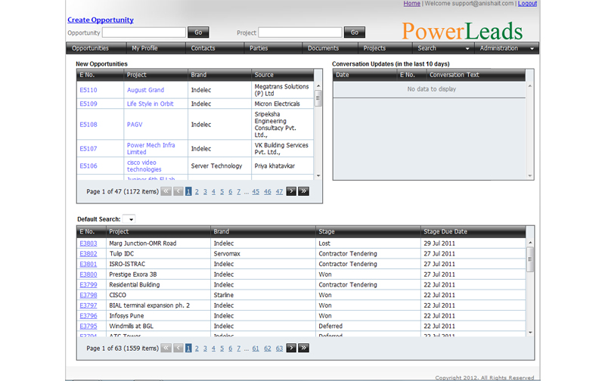Click previous page arrow in Default Search pager

[178, 348]
